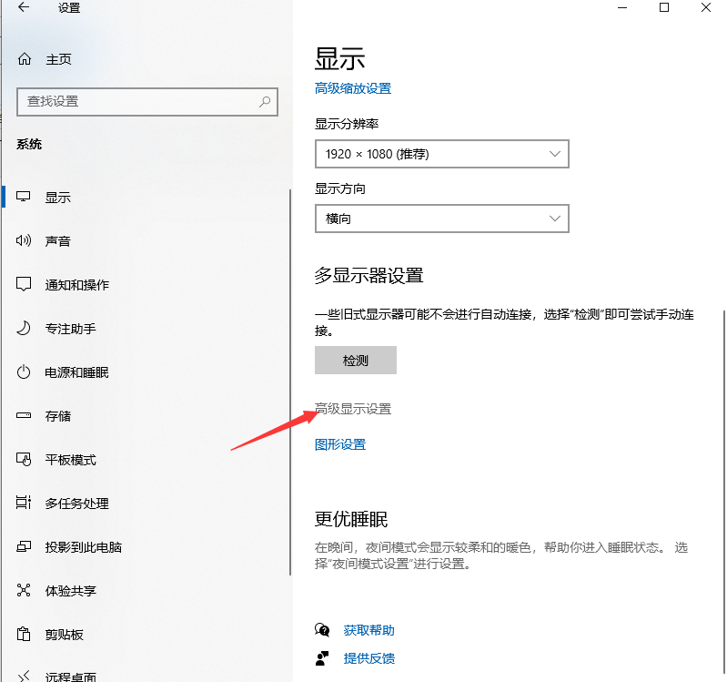The image size is (727, 682).
Task: Click the Power & sleep (电源和睡眠) icon
Action: pyautogui.click(x=25, y=372)
